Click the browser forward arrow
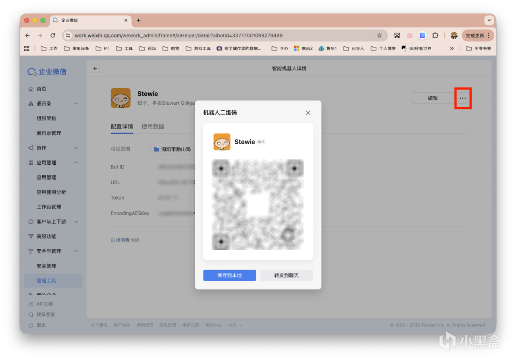This screenshot has height=360, width=516. 40,35
